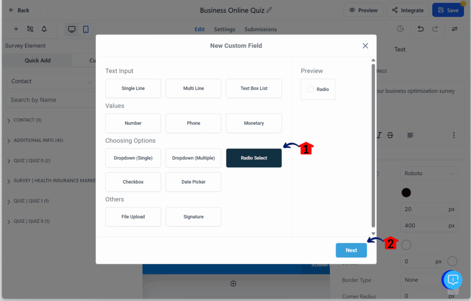Choose the Dropdown (Multiple) field type
This screenshot has height=301, width=471.
[x=194, y=158]
